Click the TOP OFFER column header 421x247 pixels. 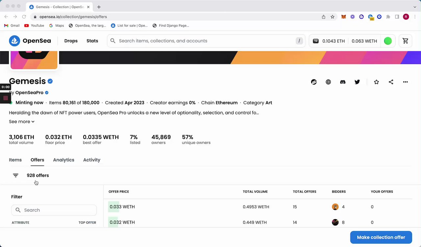87,222
